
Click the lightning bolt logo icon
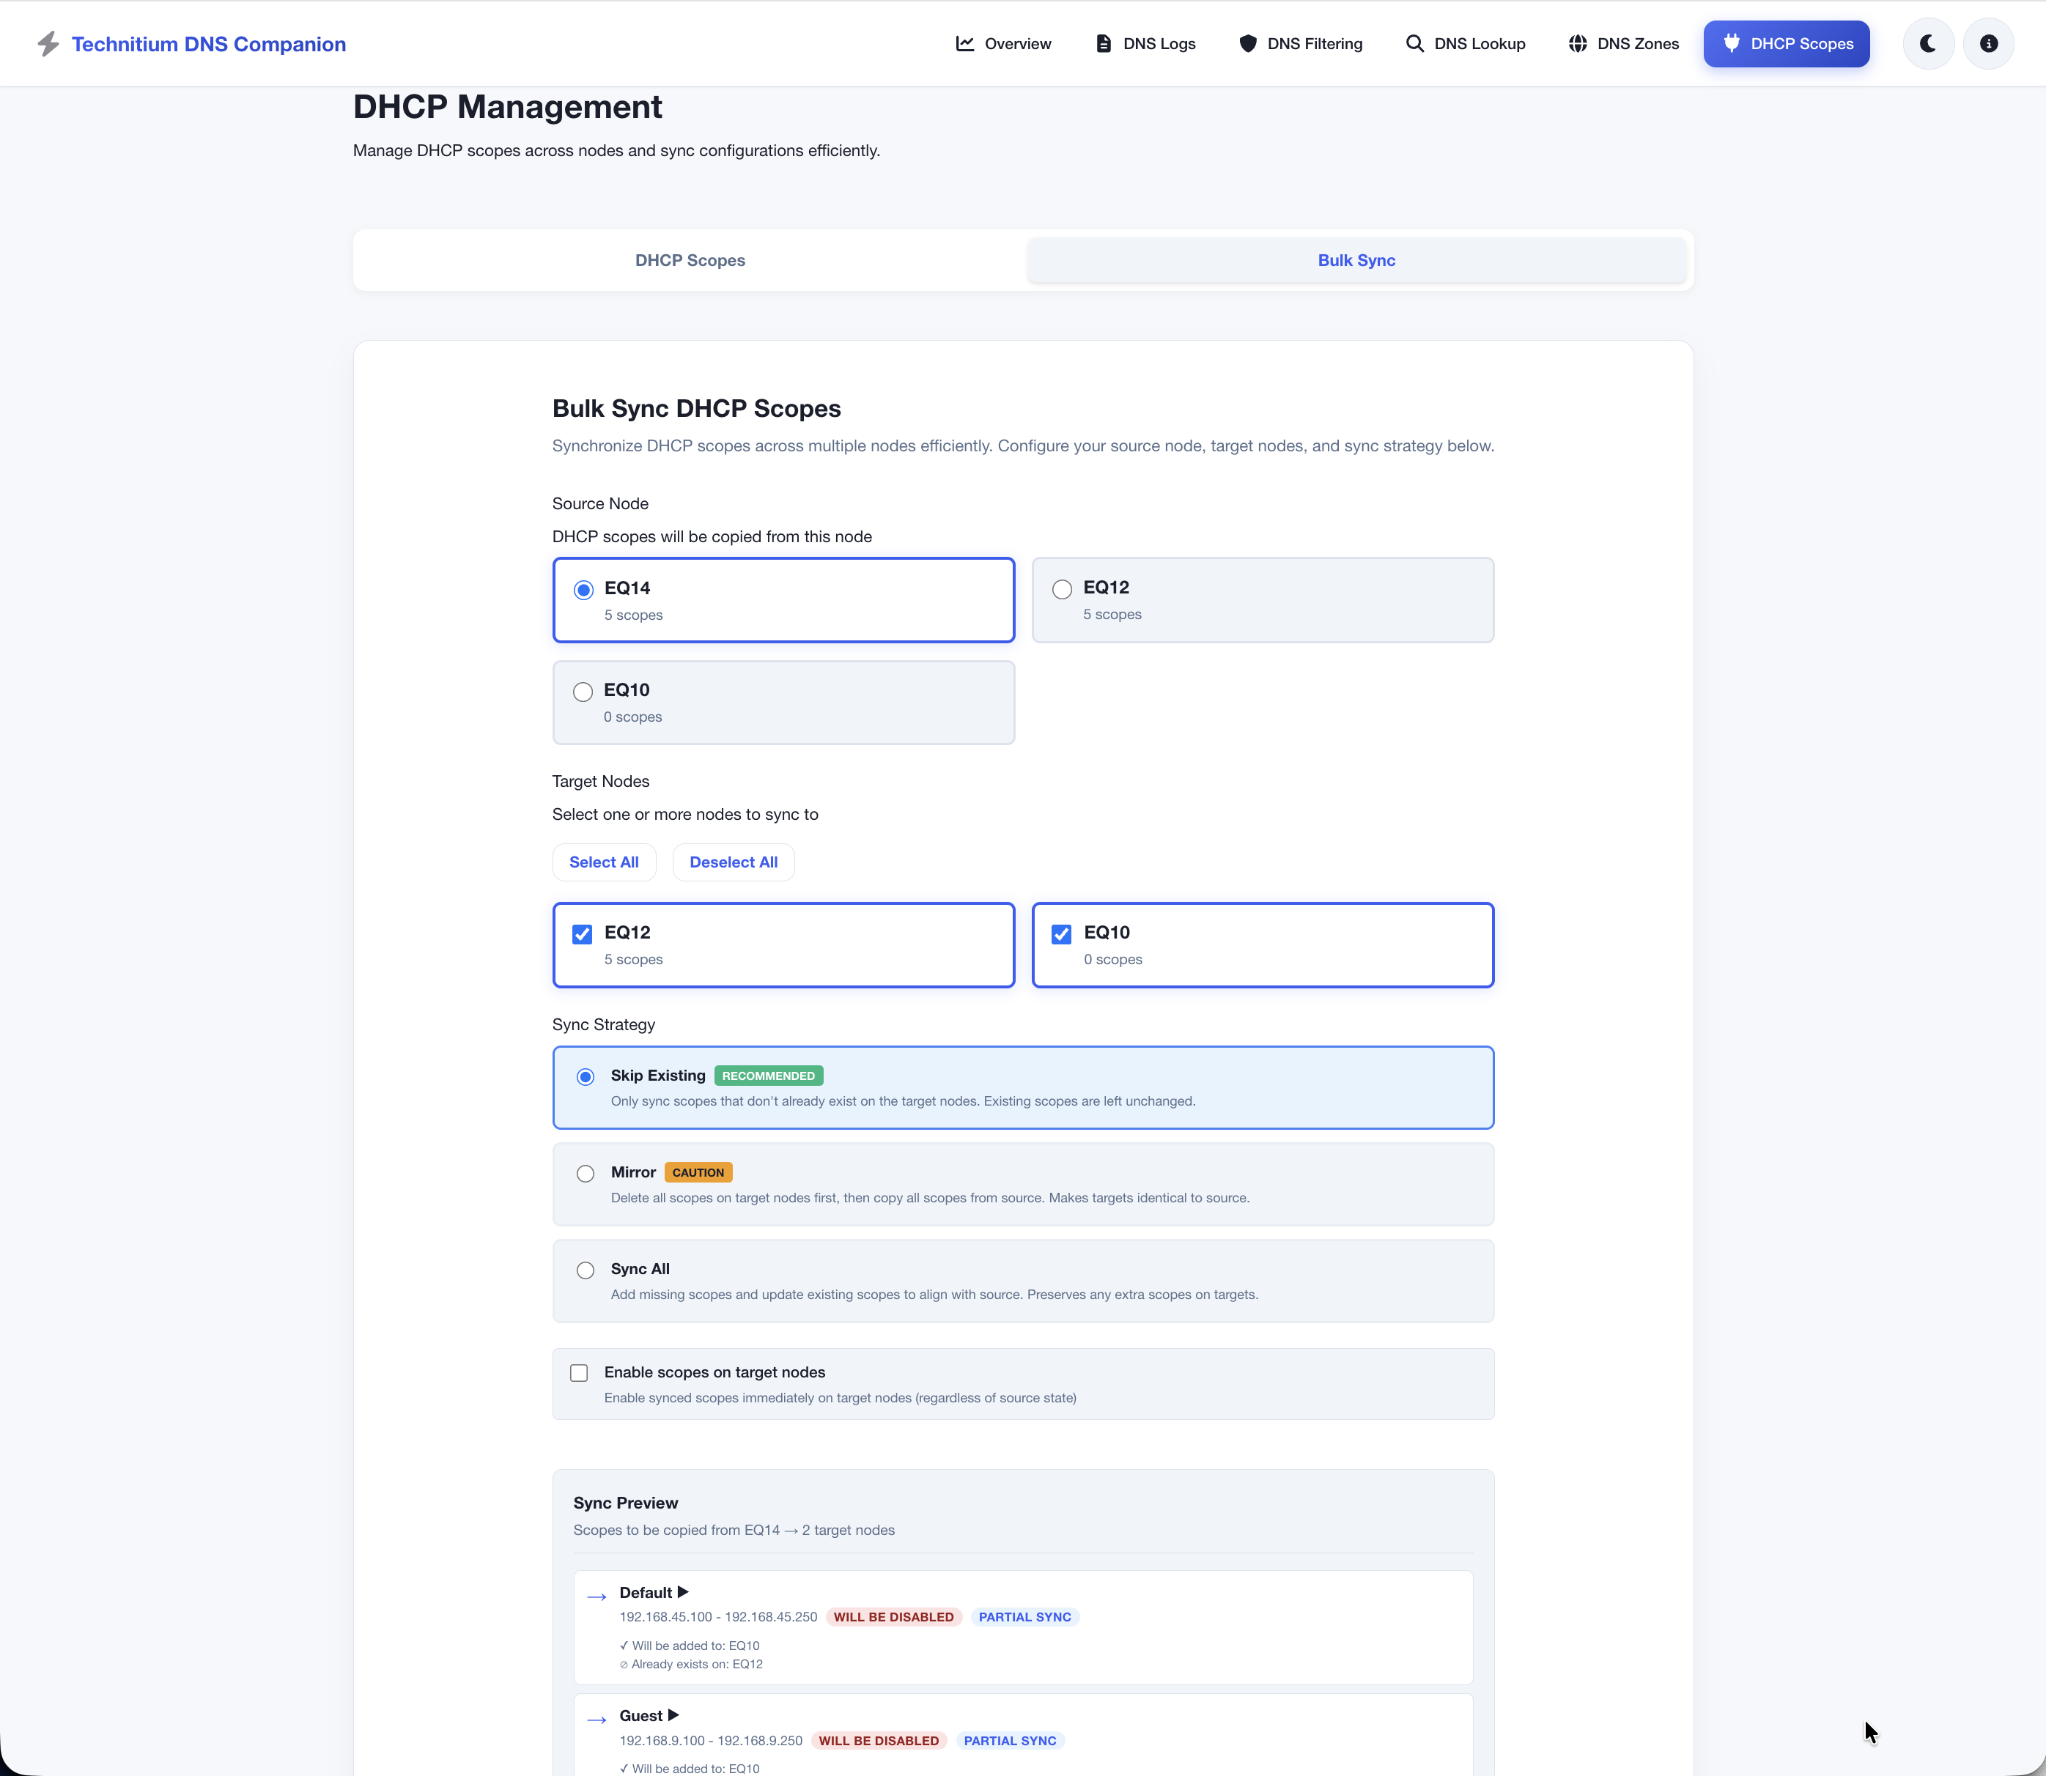coord(48,42)
